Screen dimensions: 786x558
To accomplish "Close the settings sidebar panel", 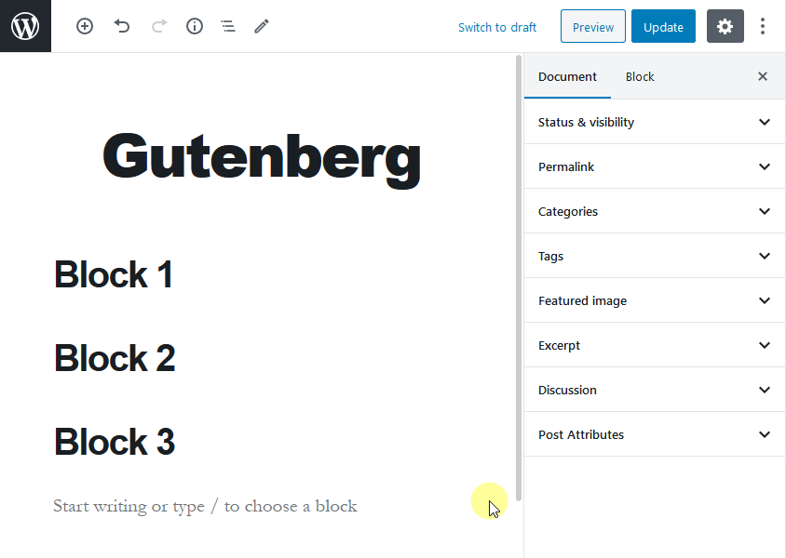I will pos(763,77).
